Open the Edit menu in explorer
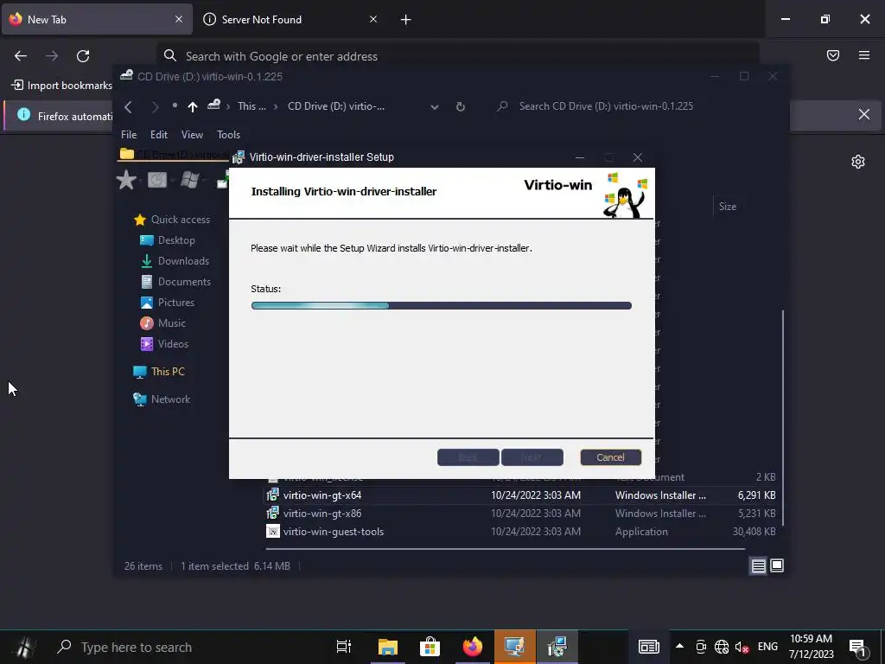 click(x=159, y=135)
